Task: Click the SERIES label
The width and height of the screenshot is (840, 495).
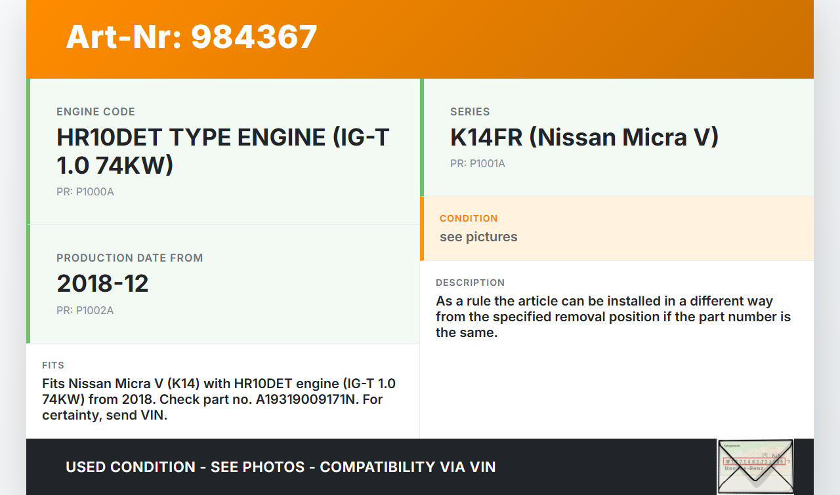Action: [470, 112]
